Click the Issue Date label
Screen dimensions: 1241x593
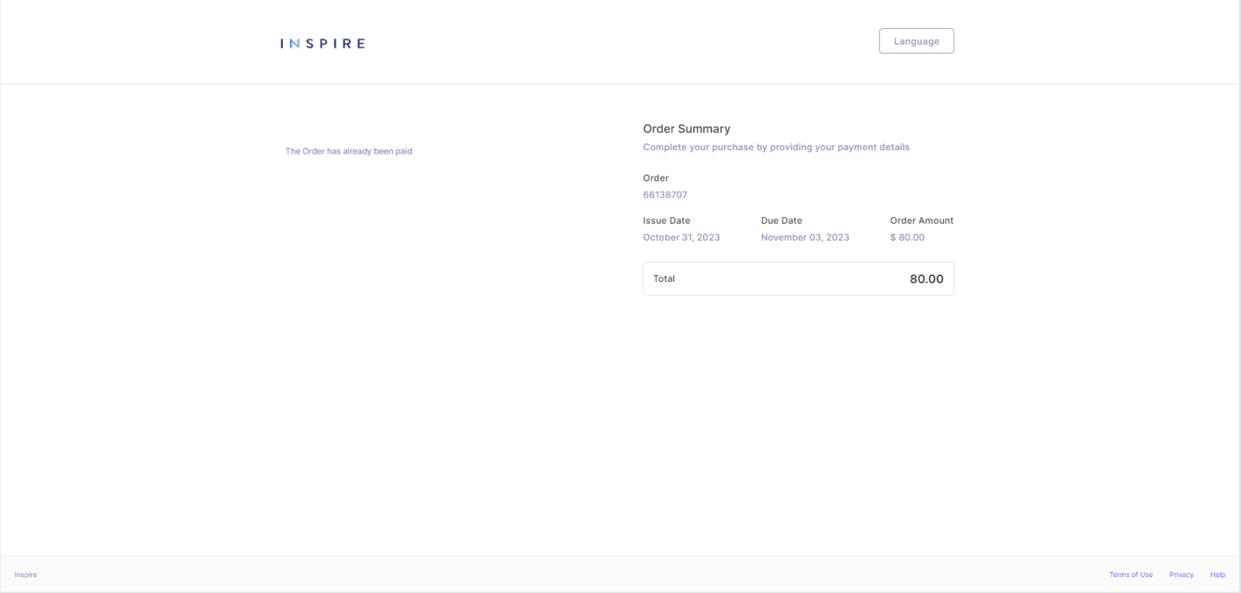tap(666, 221)
